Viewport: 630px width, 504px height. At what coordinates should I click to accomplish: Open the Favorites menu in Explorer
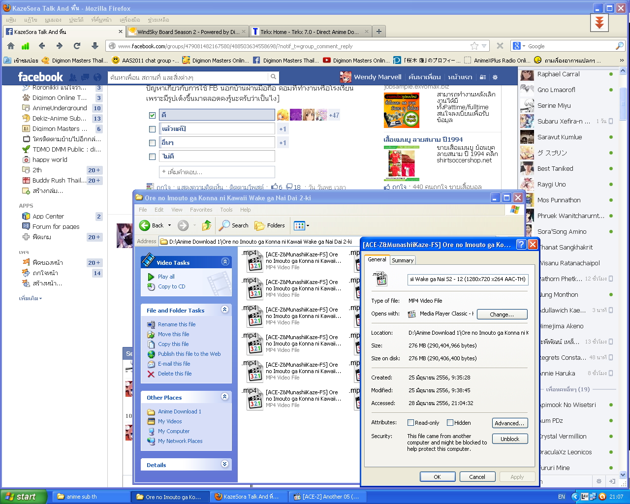coord(201,210)
